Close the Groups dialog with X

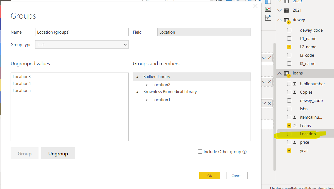[x=255, y=6]
